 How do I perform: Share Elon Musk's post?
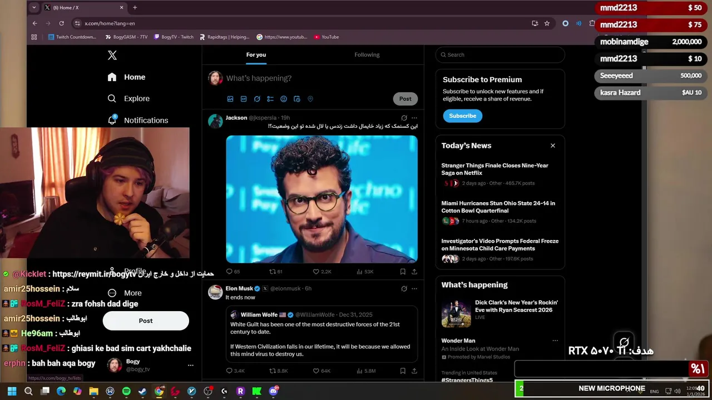click(x=414, y=371)
